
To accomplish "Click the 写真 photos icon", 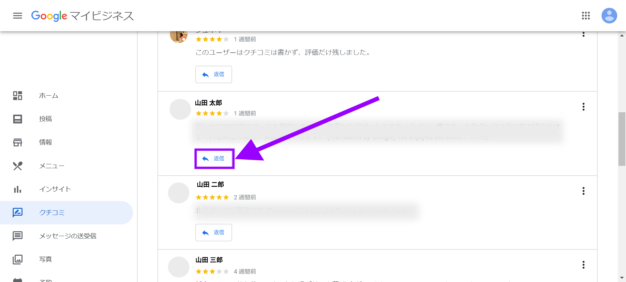I will (18, 259).
